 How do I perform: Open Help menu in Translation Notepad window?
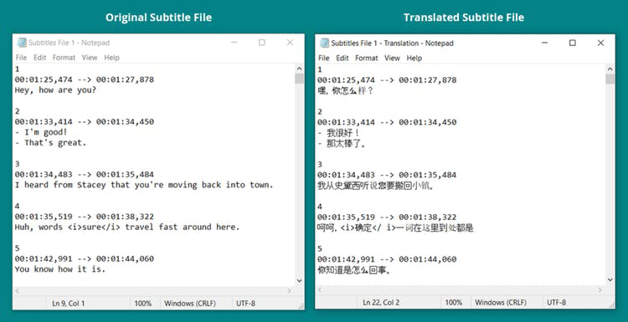coord(414,58)
